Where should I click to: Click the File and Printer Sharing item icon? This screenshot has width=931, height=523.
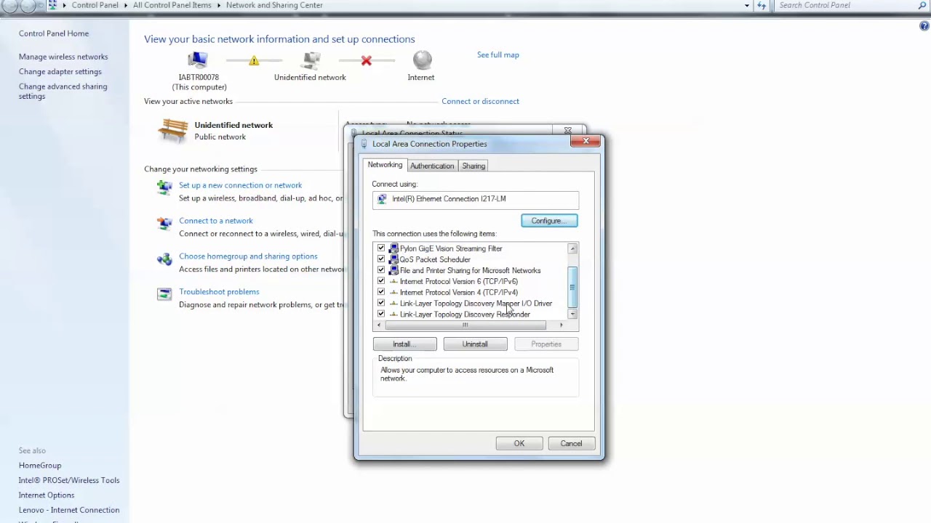click(x=393, y=270)
